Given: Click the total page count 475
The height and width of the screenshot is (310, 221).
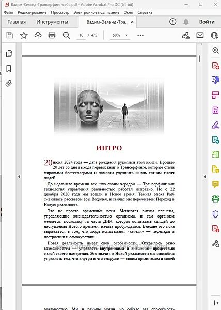Looking at the screenshot, I should click(x=94, y=35).
